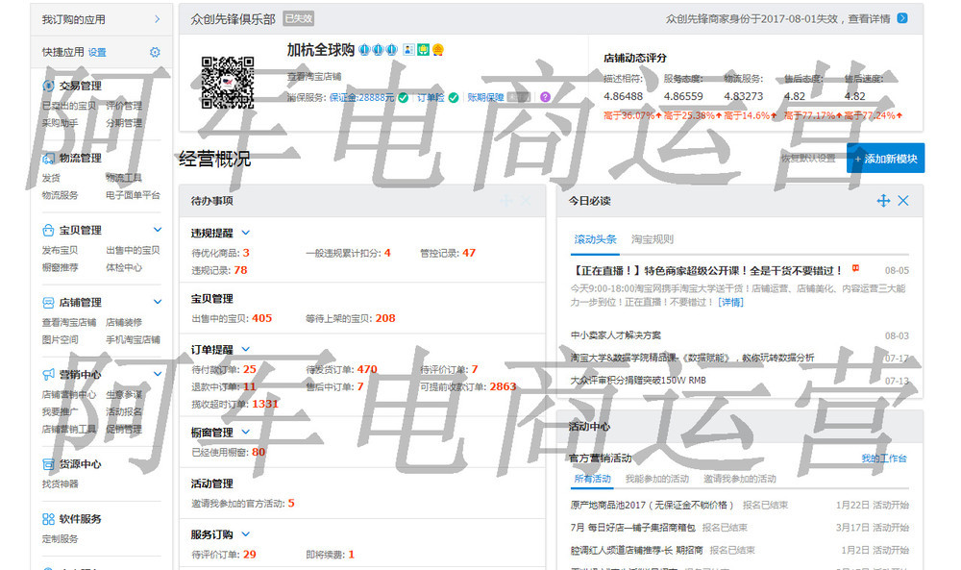Click the 交易管理 section icon
Screen dimensions: 961x570
48,86
